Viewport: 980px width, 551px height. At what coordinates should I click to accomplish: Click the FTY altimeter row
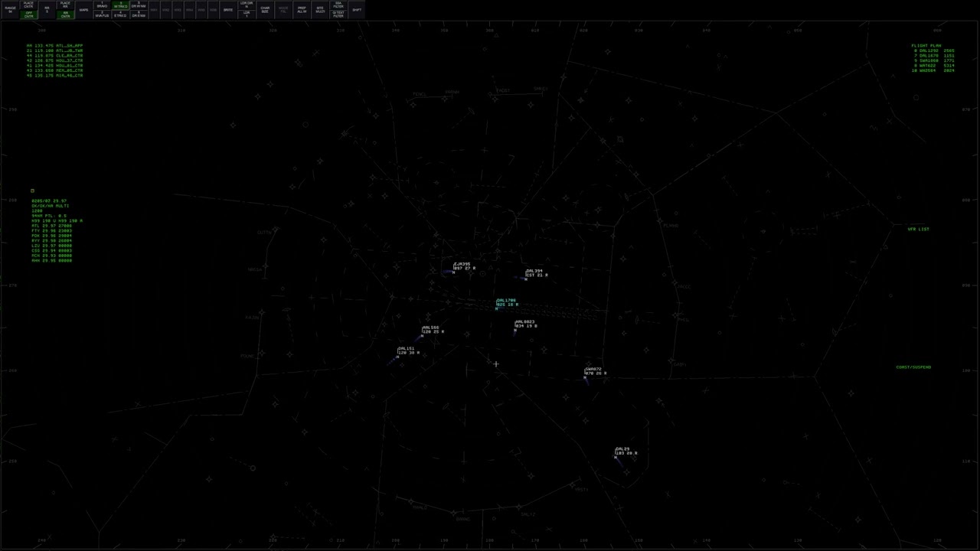pos(51,230)
